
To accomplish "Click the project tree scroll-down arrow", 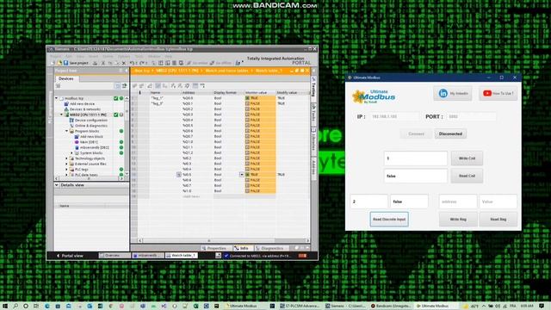I will click(127, 174).
